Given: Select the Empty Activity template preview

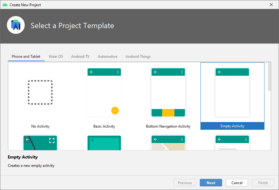Looking at the screenshot, I should (x=232, y=92).
